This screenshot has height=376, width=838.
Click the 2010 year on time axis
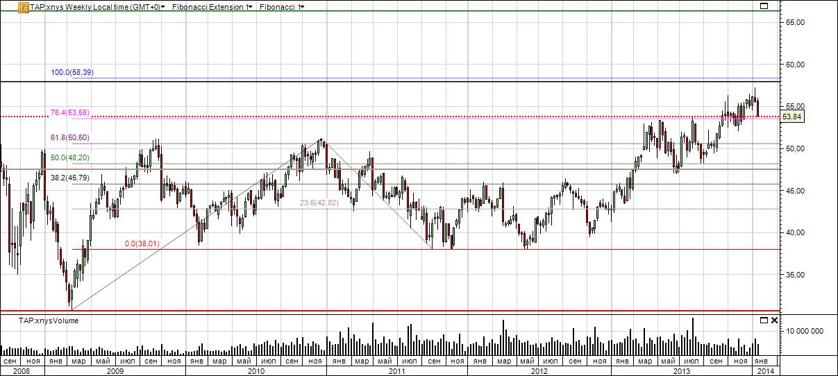255,371
